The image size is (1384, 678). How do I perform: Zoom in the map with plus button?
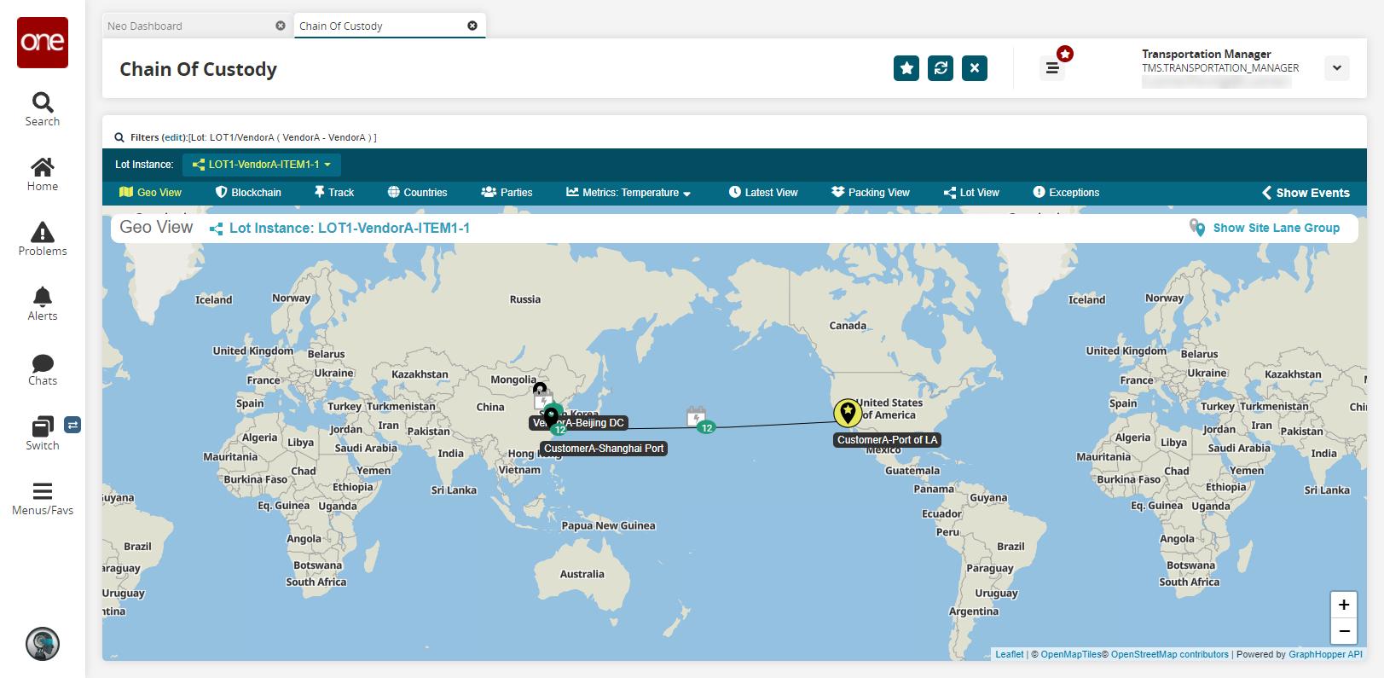coord(1344,605)
